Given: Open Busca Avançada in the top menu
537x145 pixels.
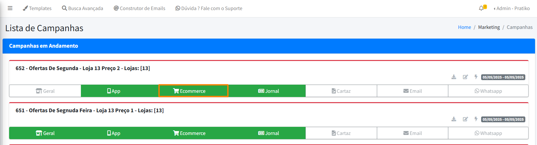Looking at the screenshot, I should point(83,8).
